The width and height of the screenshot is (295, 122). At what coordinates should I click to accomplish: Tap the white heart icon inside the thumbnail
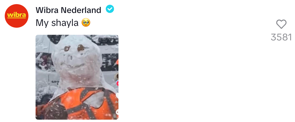(117, 95)
